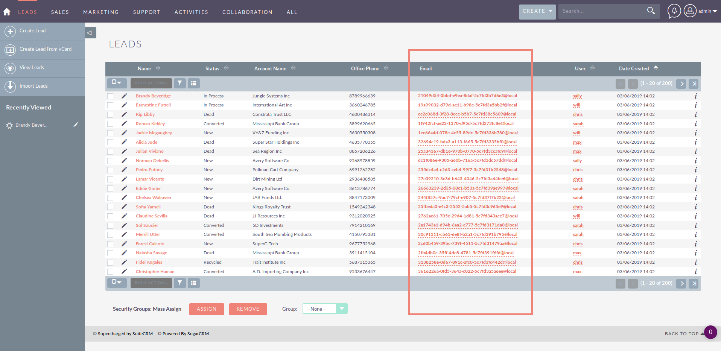This screenshot has width=721, height=351.
Task: Tick the checkbox beside Christopher Haman
Action: point(110,272)
